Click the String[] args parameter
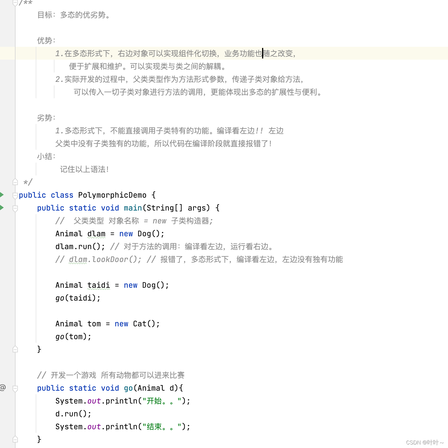The height and width of the screenshot is (448, 448). click(x=178, y=208)
